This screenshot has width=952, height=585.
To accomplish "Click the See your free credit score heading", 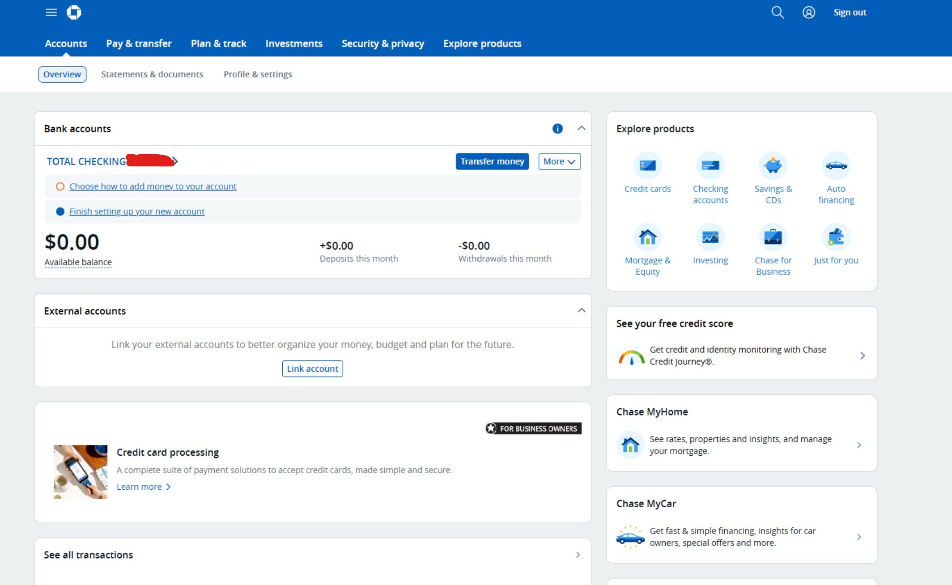I will pyautogui.click(x=675, y=323).
